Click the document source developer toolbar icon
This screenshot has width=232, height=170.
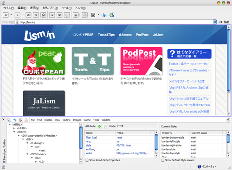click(26, 120)
